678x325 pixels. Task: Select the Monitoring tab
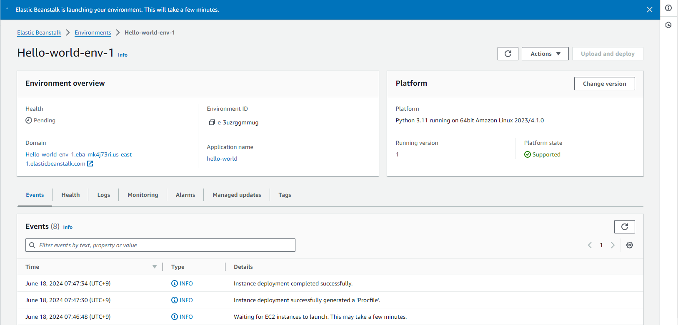click(143, 195)
